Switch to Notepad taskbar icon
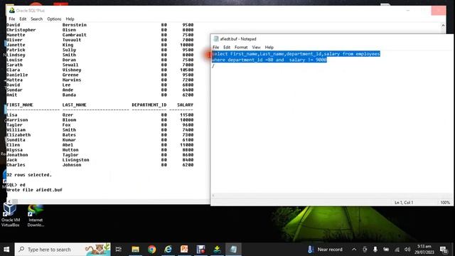 click(234, 250)
